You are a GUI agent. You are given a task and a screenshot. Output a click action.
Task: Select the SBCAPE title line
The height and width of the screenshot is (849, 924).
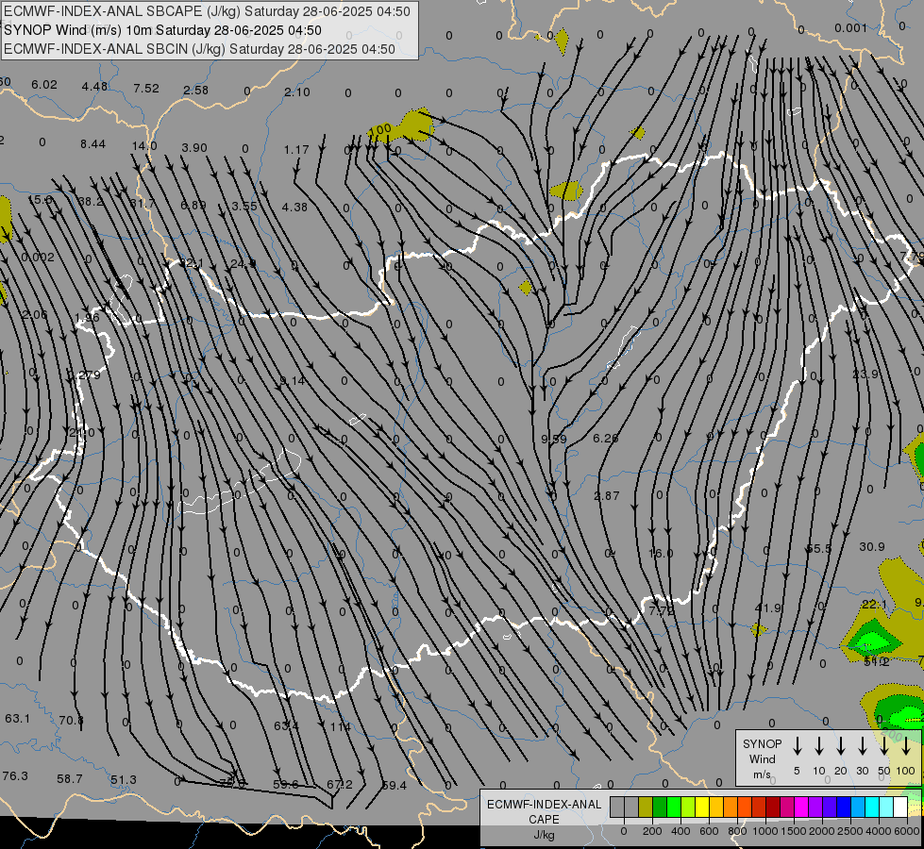[x=207, y=11]
